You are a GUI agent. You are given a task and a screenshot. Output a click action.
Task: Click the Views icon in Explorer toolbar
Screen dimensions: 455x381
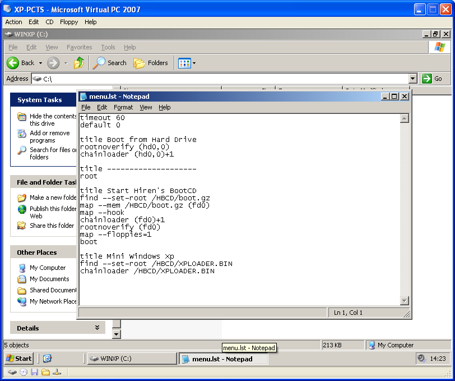[184, 63]
